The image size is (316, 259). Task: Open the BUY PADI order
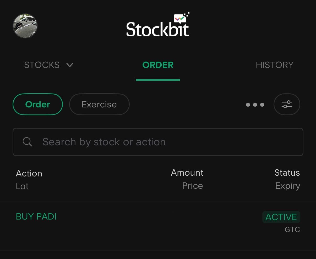tap(36, 217)
